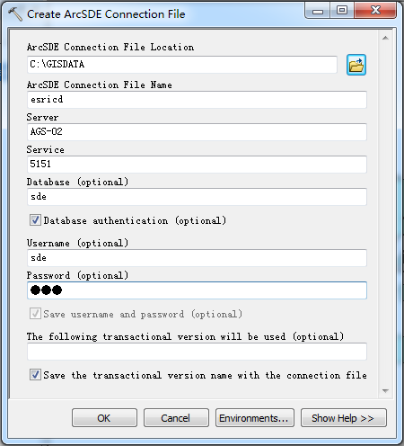The width and height of the screenshot is (404, 446).
Task: Click the Password (optional) field
Action: pyautogui.click(x=197, y=290)
